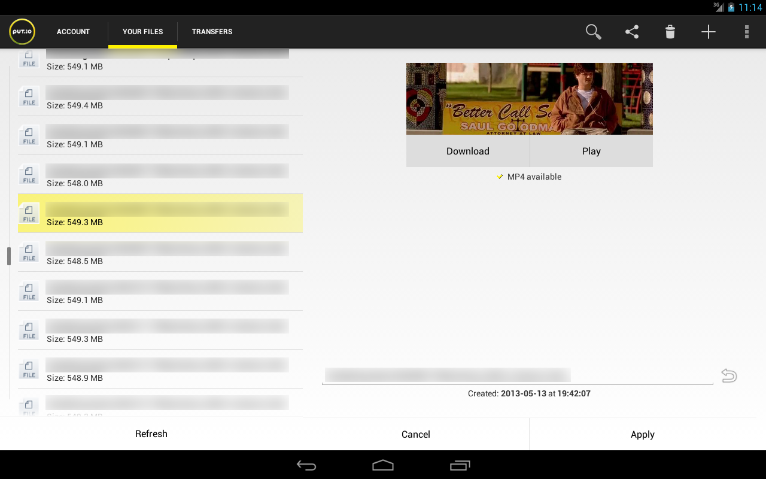This screenshot has width=766, height=479.
Task: Open the overflow menu with three dots
Action: pyautogui.click(x=747, y=32)
